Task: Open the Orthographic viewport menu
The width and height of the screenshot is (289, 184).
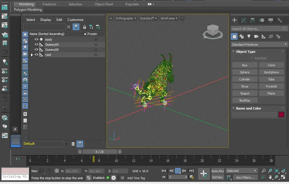Action: click(x=126, y=18)
